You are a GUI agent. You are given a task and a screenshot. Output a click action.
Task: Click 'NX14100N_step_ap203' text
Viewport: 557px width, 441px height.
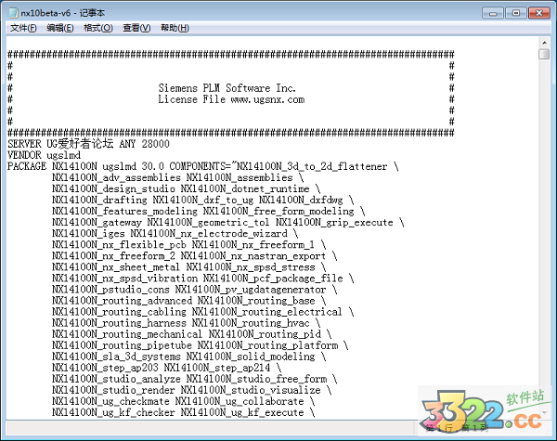[105, 368]
